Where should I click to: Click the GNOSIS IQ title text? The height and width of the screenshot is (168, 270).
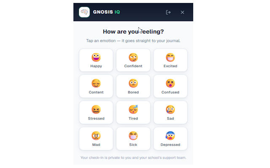pyautogui.click(x=106, y=12)
